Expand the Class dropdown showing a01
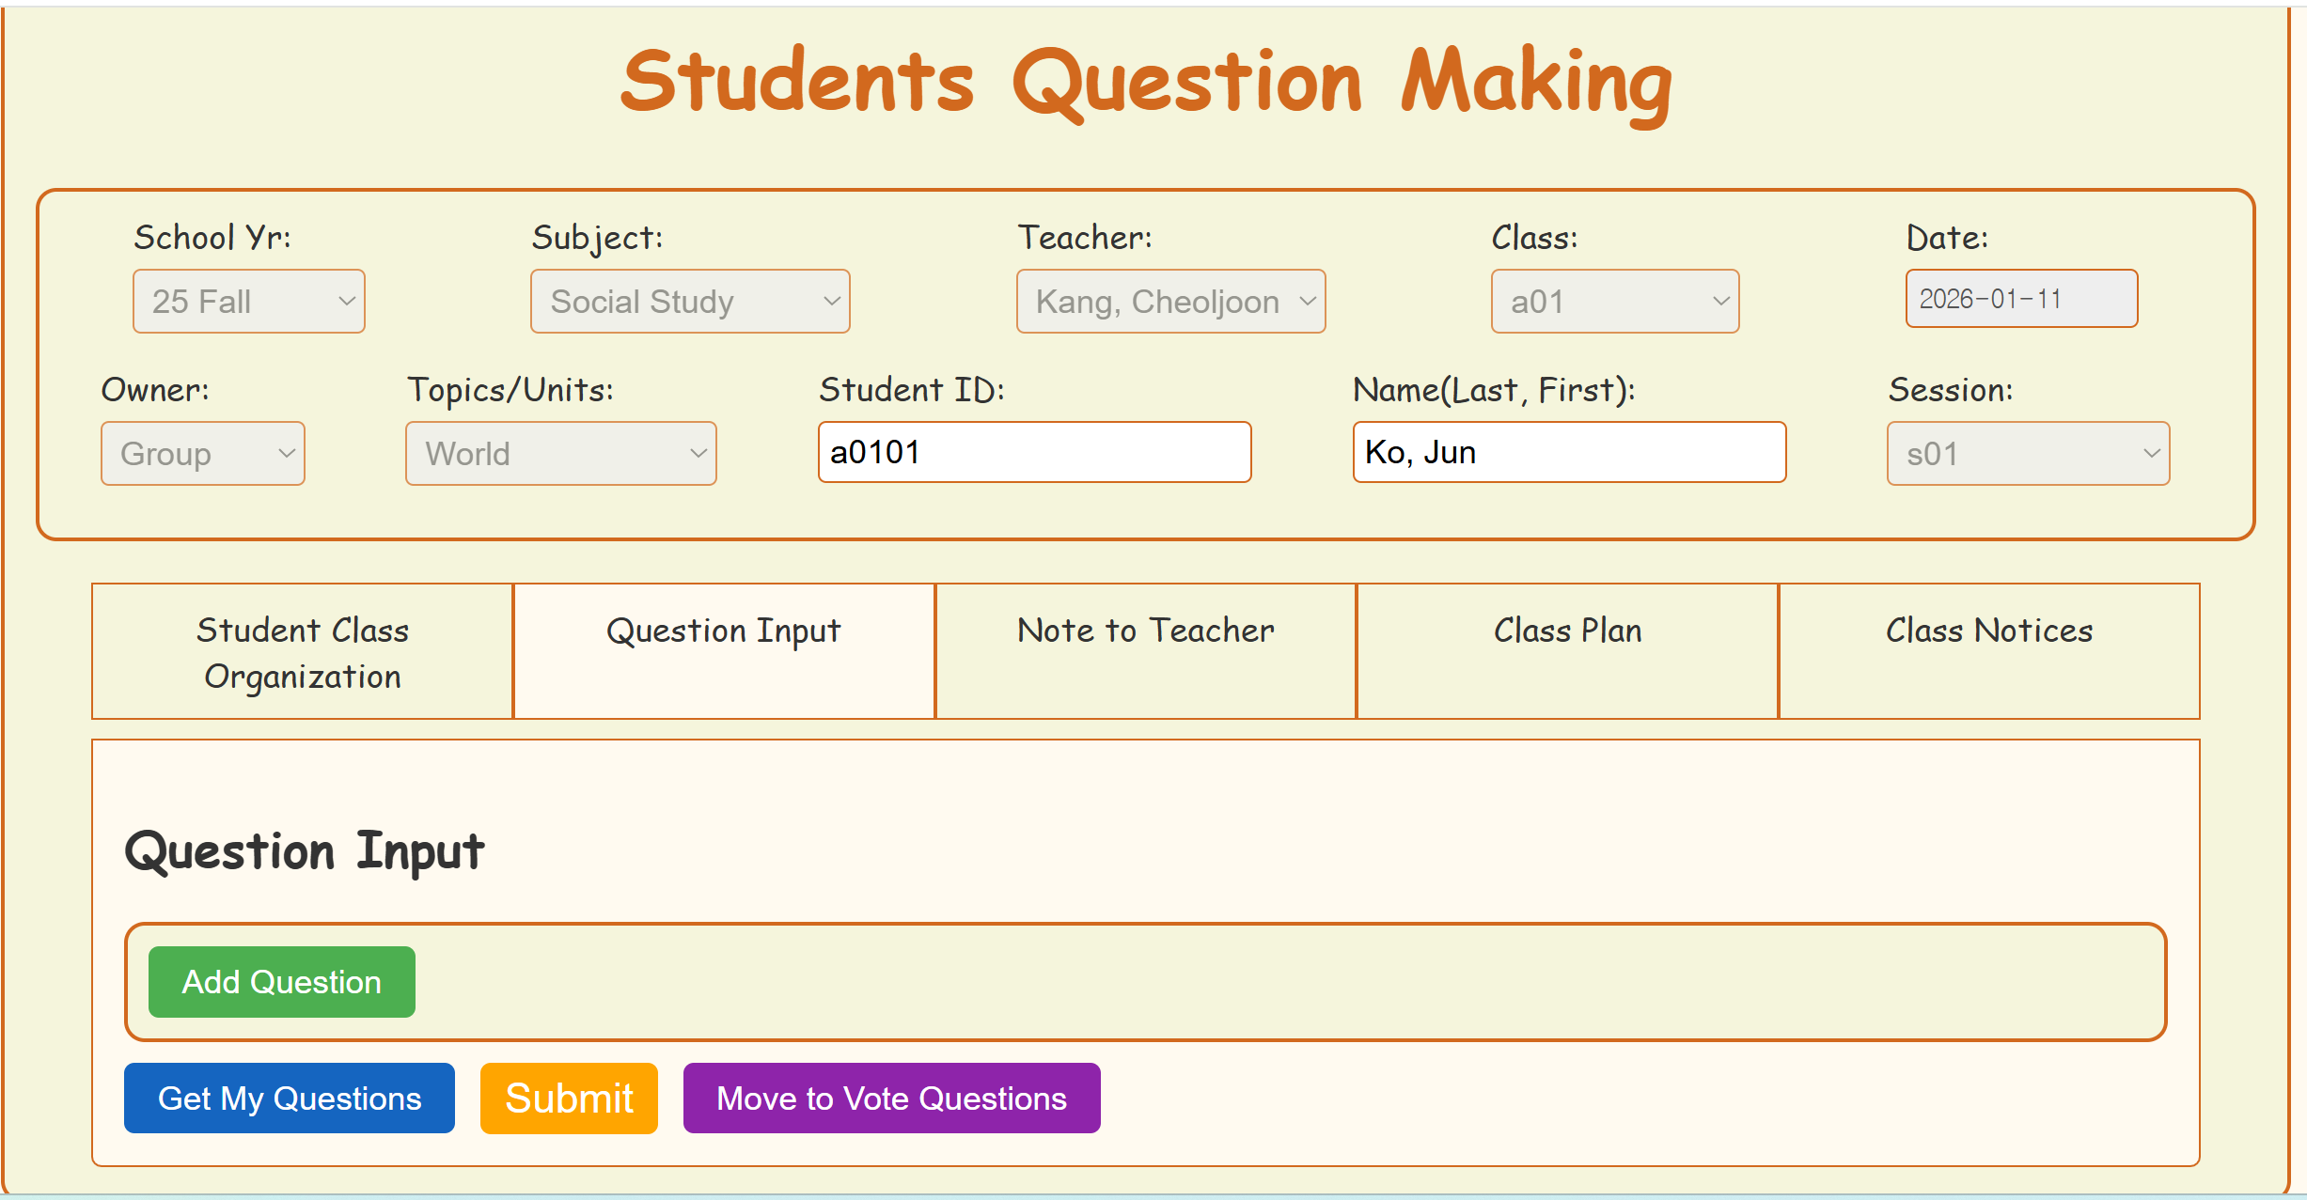Image resolution: width=2307 pixels, height=1200 pixels. (1614, 301)
